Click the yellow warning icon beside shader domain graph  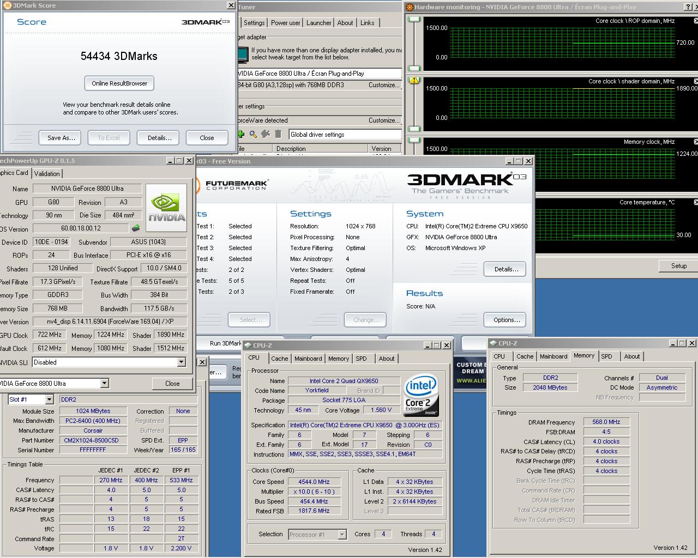[x=414, y=80]
